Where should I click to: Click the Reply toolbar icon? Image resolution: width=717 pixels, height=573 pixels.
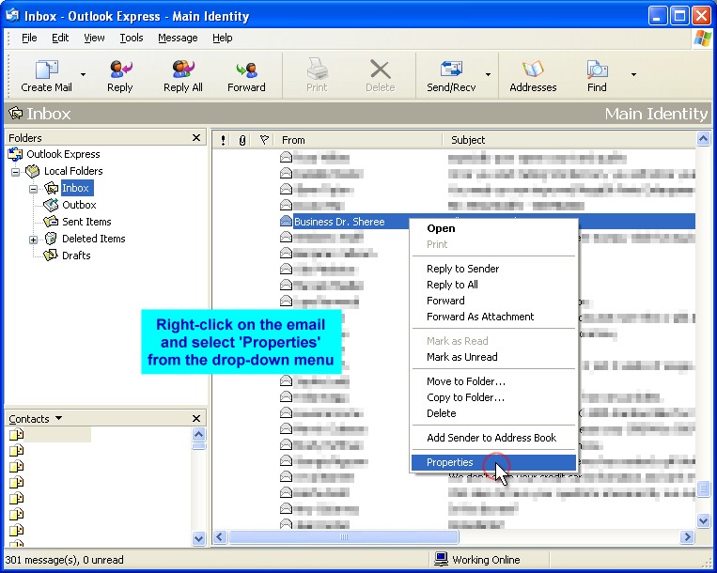coord(119,70)
